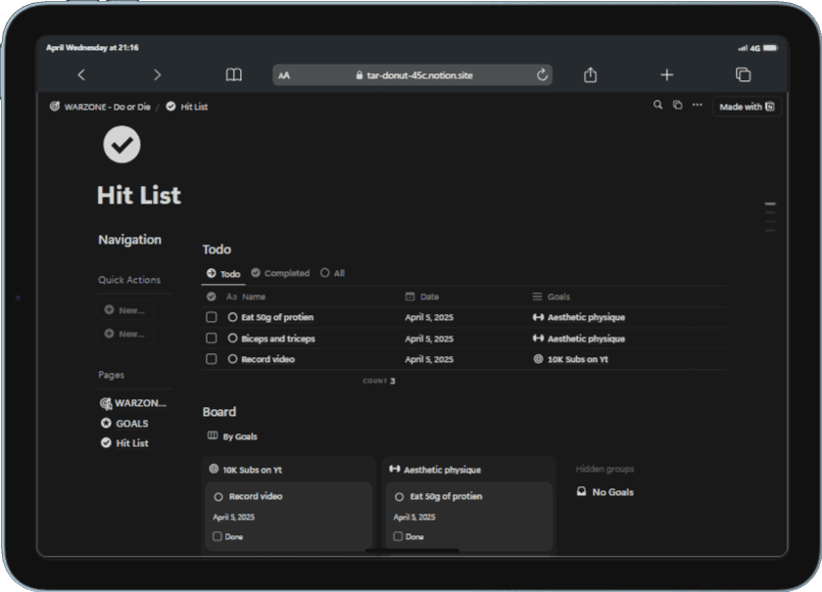Open the Hit List page link in sidebar
The width and height of the screenshot is (822, 592).
124,443
